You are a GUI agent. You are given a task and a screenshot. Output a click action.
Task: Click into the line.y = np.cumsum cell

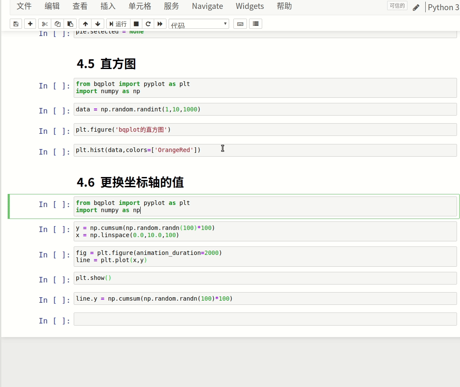(x=265, y=299)
